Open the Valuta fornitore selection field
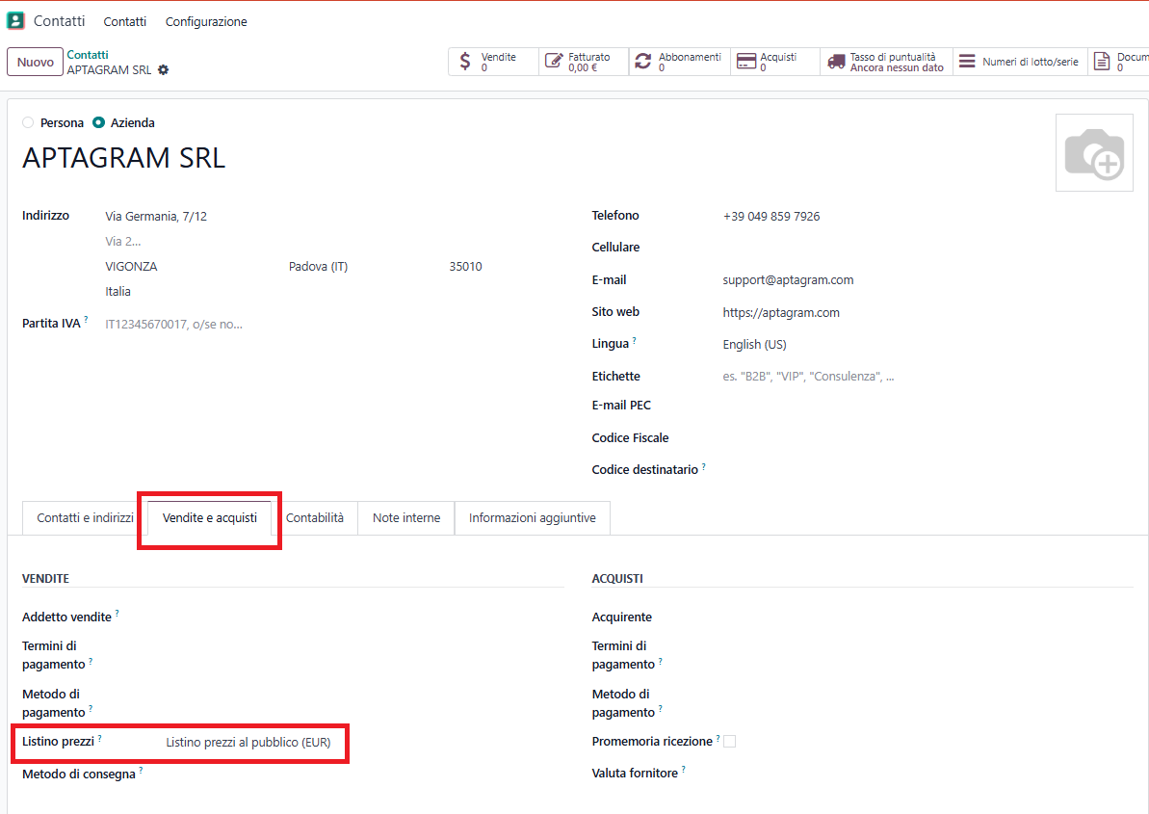Screen dimensions: 1149x814 click(927, 773)
